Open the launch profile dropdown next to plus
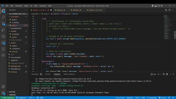 [x=161, y=74]
